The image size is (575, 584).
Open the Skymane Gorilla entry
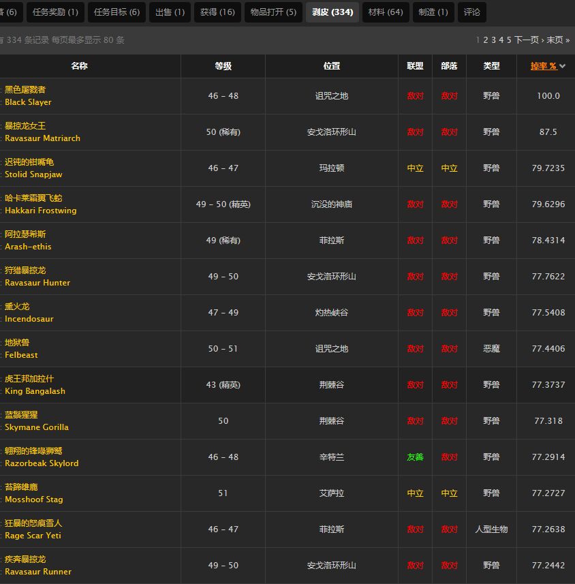click(37, 427)
